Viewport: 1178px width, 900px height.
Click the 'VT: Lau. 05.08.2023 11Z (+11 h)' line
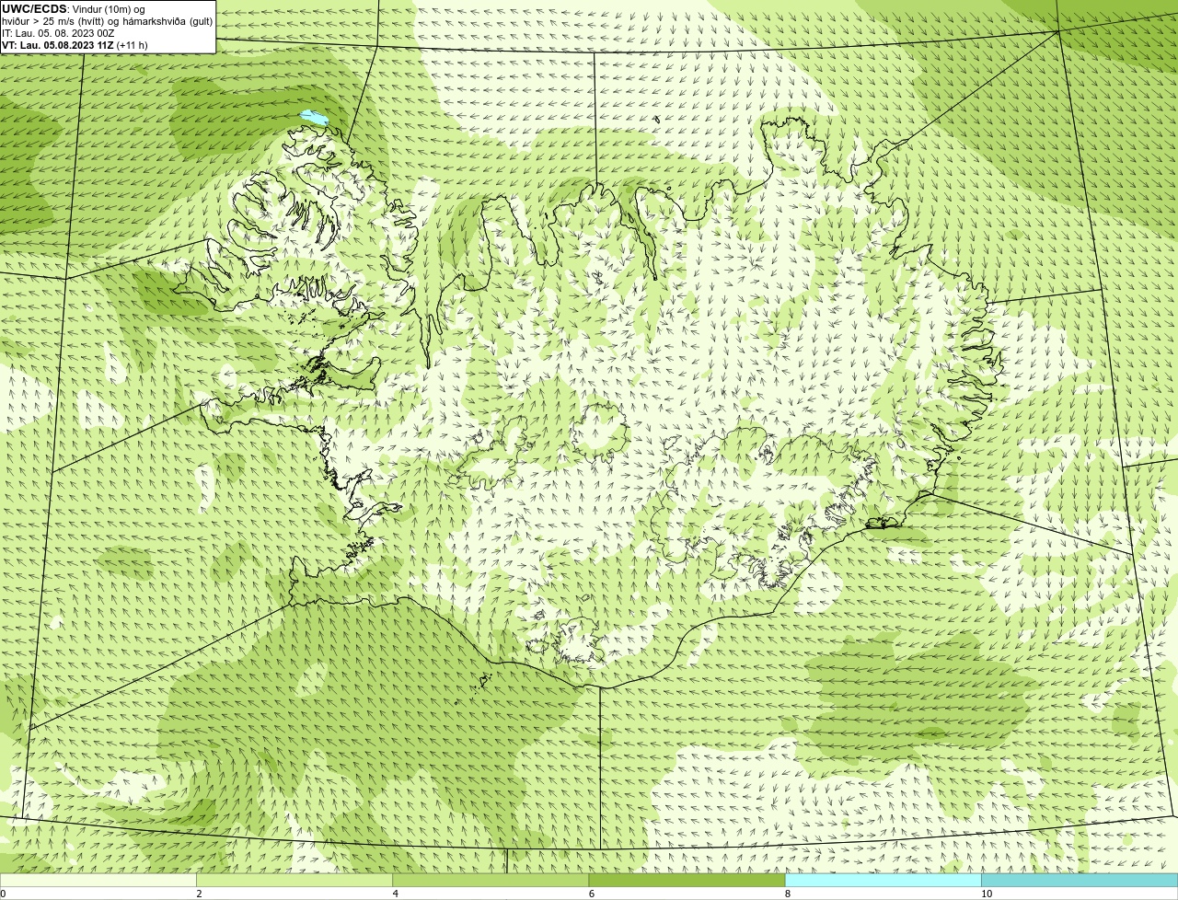click(75, 45)
